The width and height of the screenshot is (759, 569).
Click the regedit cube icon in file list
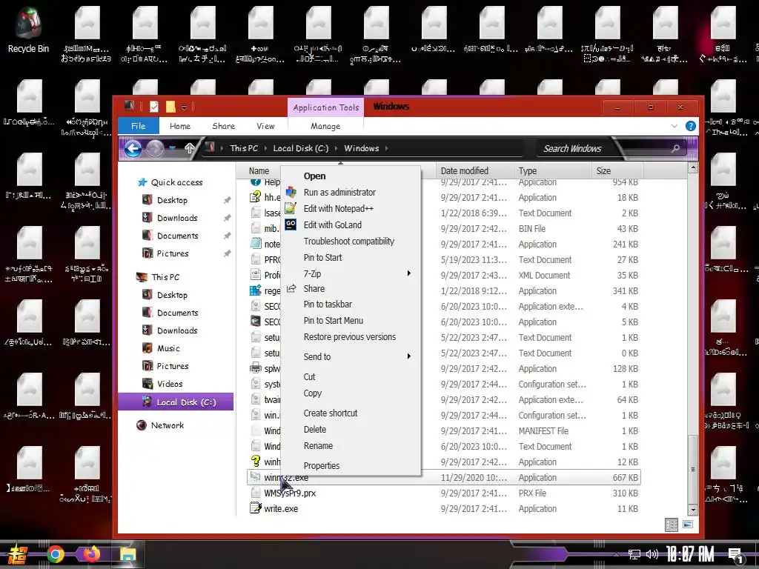(256, 290)
